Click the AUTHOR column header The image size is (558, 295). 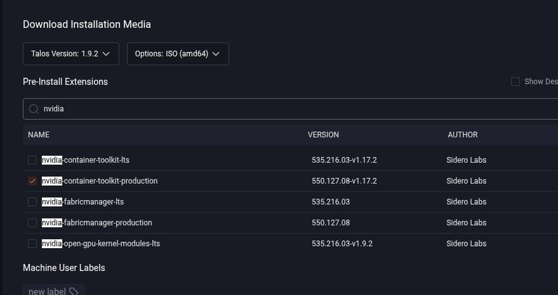pyautogui.click(x=462, y=135)
